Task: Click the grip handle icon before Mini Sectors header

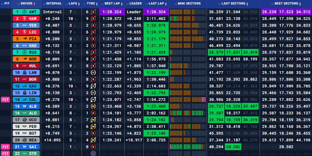Action: [176, 4]
